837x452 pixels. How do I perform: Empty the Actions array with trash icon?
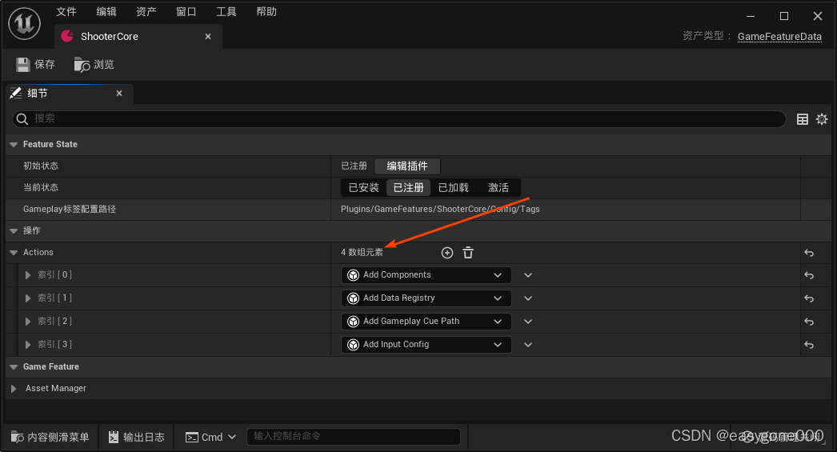coord(468,253)
